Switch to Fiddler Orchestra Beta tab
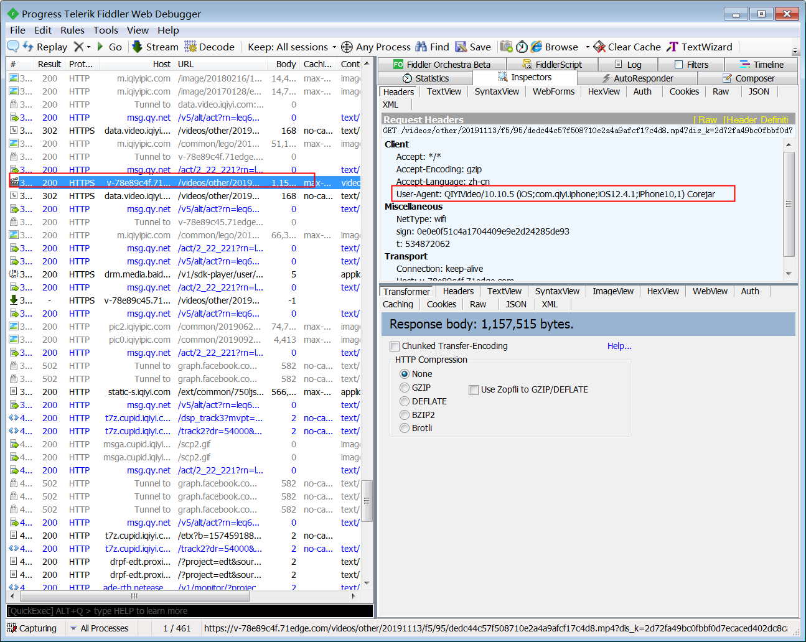Image resolution: width=806 pixels, height=642 pixels. pos(442,64)
